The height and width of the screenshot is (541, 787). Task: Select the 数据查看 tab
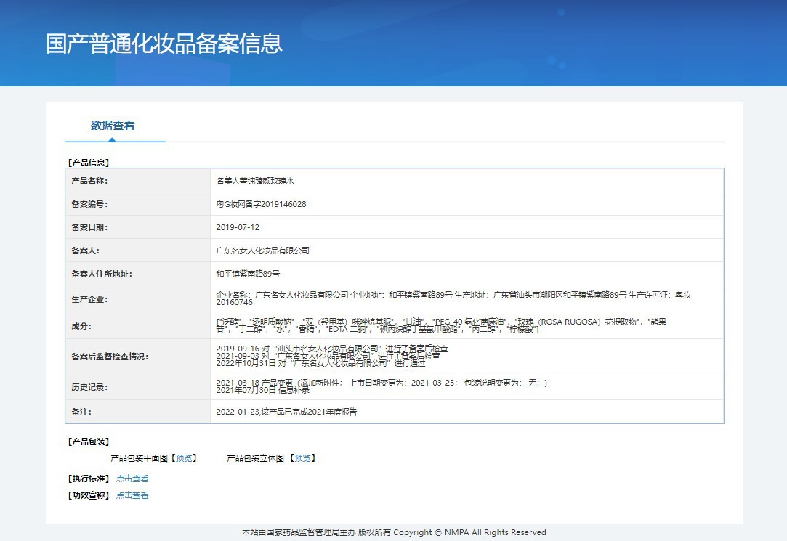[113, 126]
